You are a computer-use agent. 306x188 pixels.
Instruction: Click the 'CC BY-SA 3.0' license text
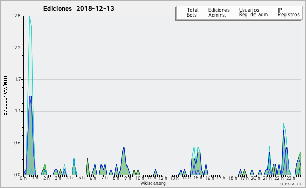pos(290,184)
